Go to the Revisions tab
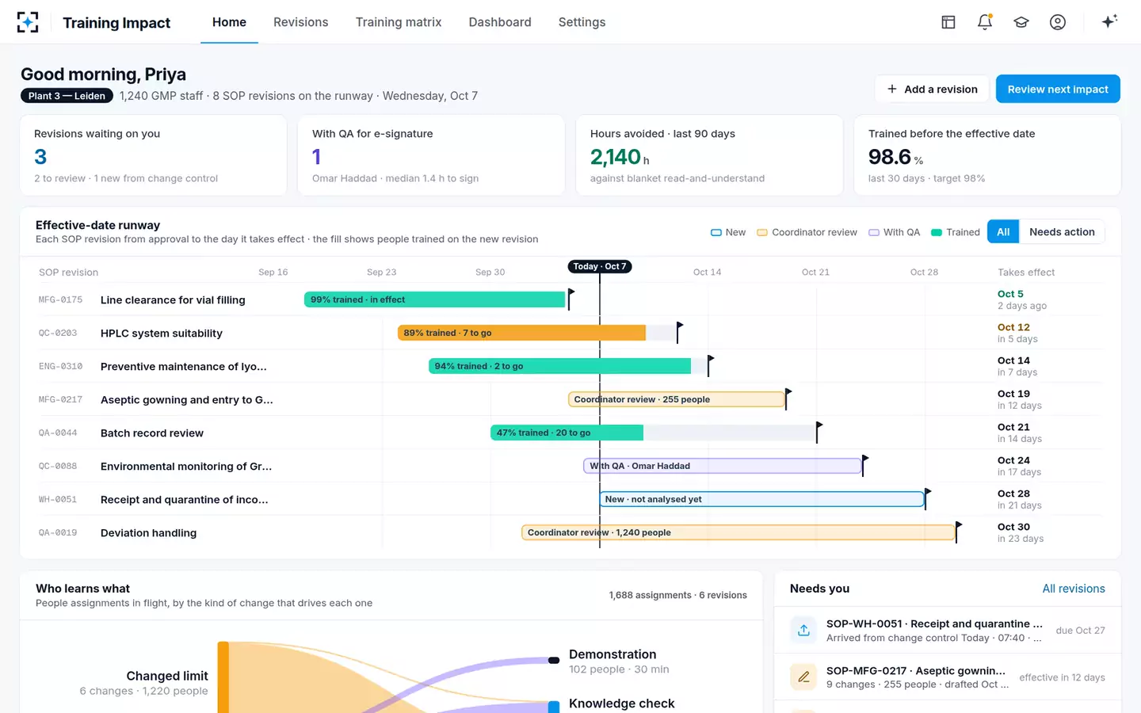This screenshot has width=1141, height=713. [x=300, y=22]
